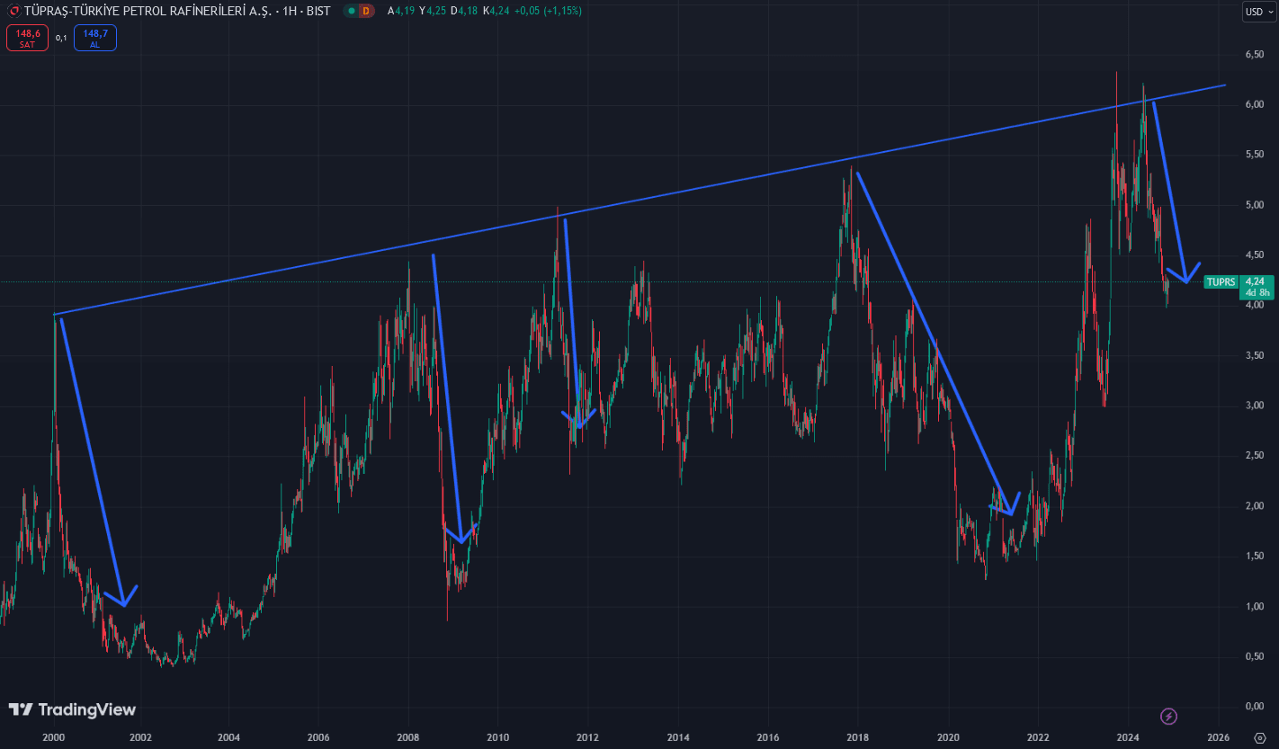Click the change value +0,05 (+1,15%)
1279x749 pixels.
(549, 11)
